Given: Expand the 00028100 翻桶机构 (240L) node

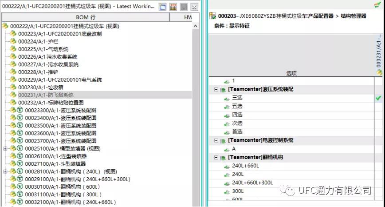Looking at the screenshot, I should 5,171.
